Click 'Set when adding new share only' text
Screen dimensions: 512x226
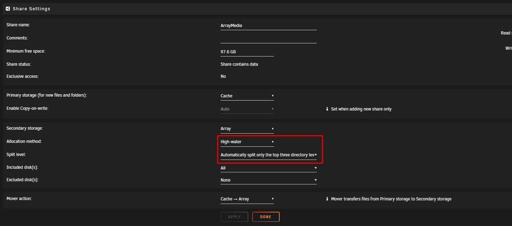[361, 109]
